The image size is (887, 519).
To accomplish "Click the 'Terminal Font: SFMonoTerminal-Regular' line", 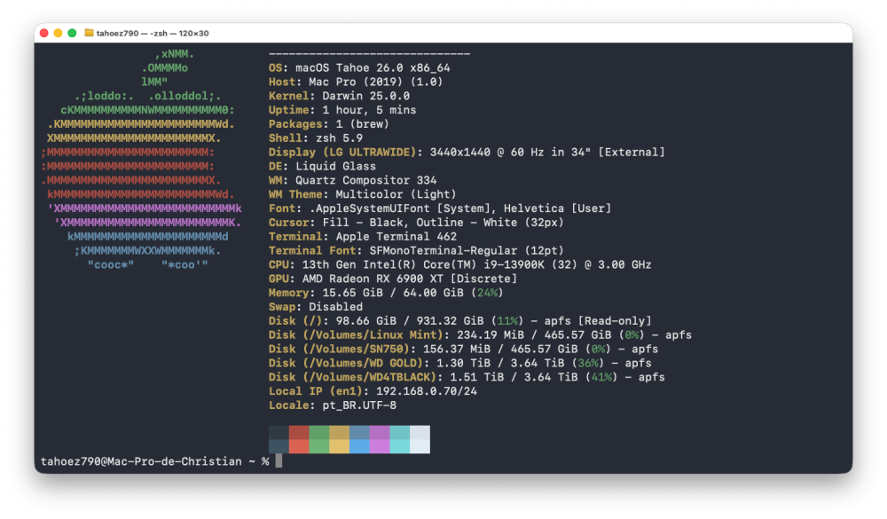I will click(x=416, y=251).
